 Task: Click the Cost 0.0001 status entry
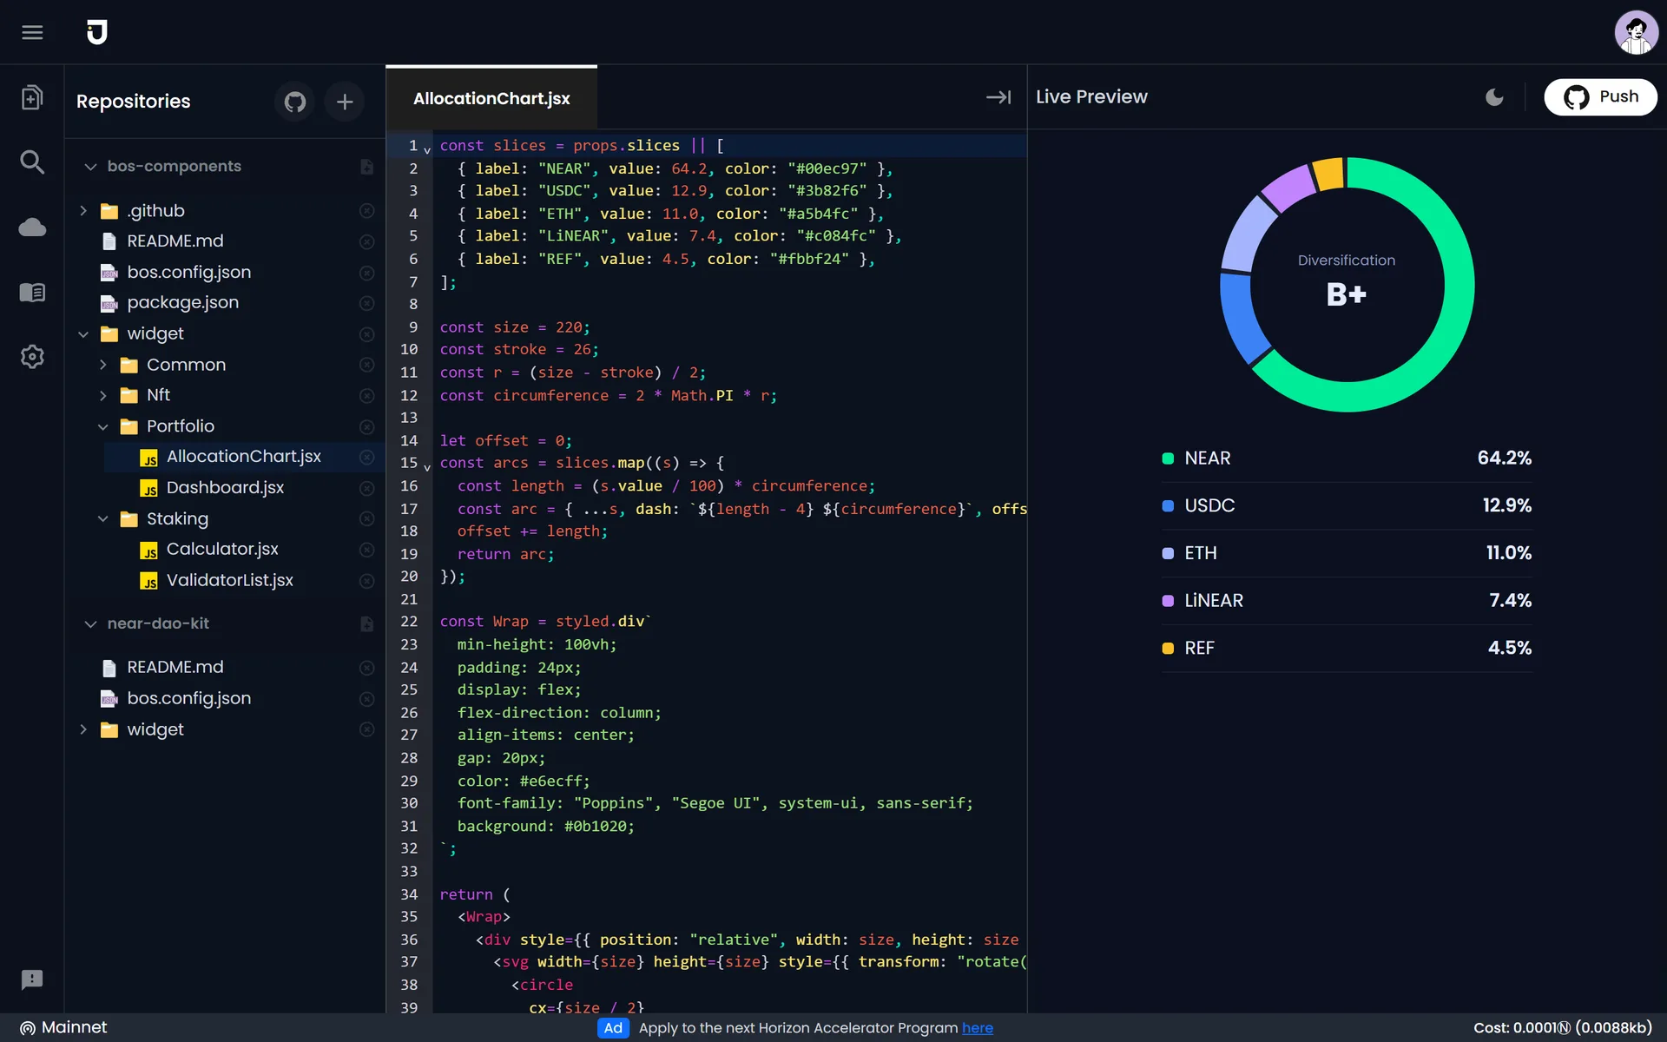[1563, 1028]
